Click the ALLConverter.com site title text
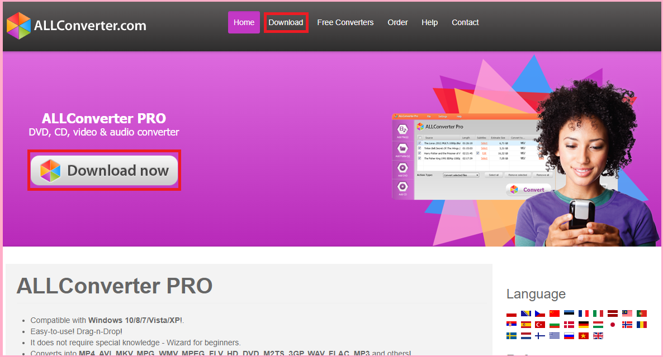Screen dimensions: 663x357 coord(90,26)
